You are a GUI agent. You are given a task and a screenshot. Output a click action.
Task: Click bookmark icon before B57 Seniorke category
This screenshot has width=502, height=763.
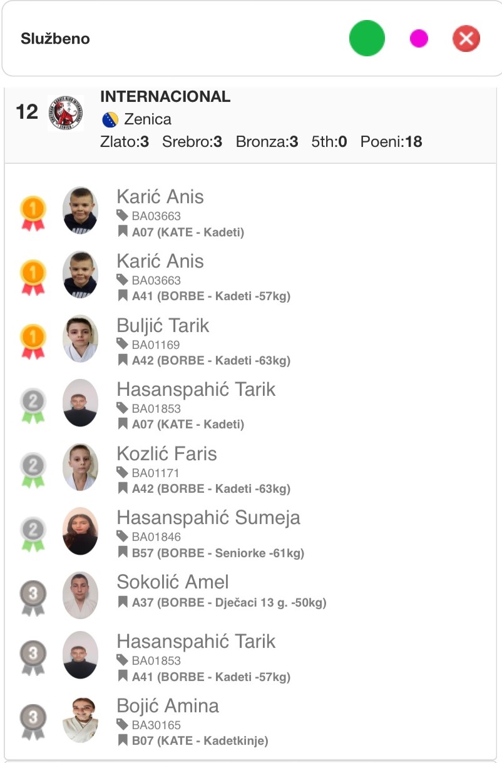coord(123,553)
